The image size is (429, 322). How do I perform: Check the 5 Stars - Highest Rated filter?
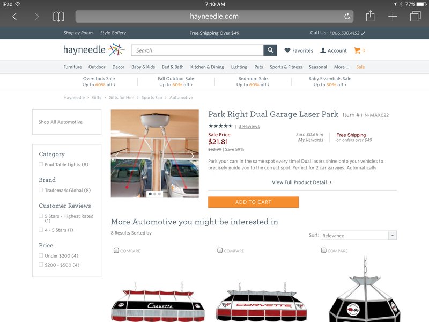(41, 216)
